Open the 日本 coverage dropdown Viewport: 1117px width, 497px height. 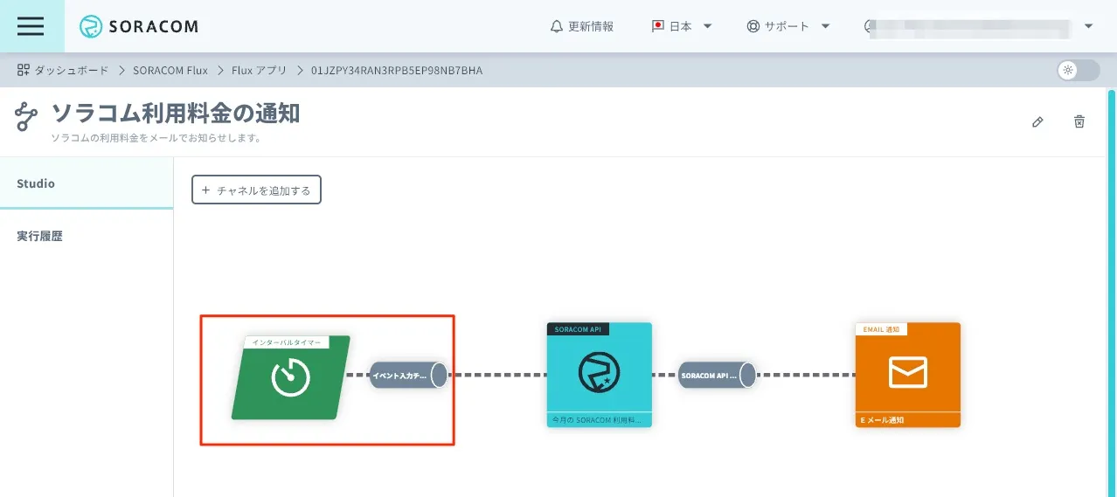[x=683, y=26]
